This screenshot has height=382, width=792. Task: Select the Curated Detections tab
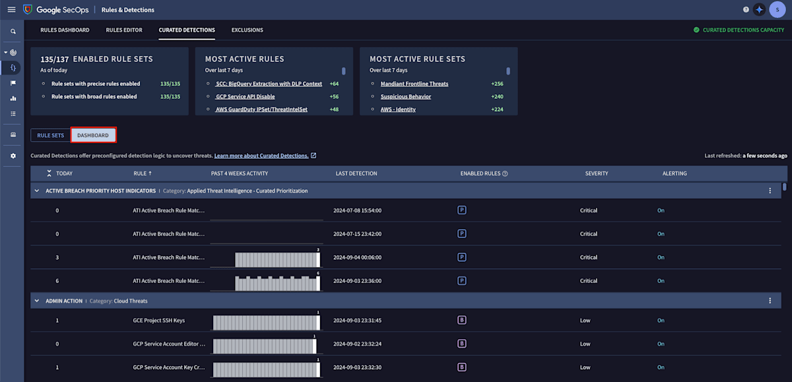(x=187, y=30)
